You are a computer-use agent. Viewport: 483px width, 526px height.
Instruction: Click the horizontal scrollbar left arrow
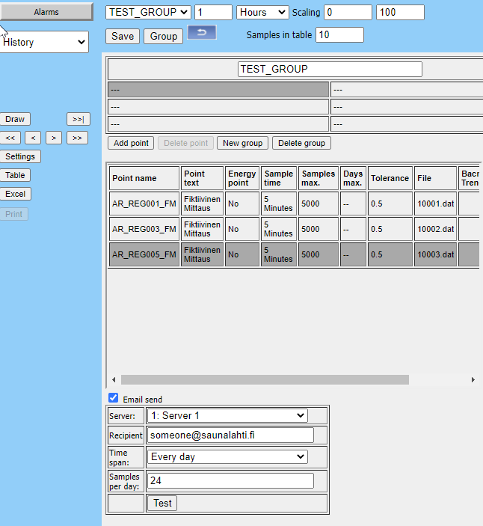[x=114, y=380]
